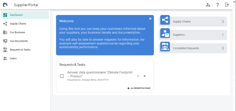This screenshot has width=236, height=111.
Task: Check the Climate Footprint questionnaire task box
Action: tap(62, 76)
